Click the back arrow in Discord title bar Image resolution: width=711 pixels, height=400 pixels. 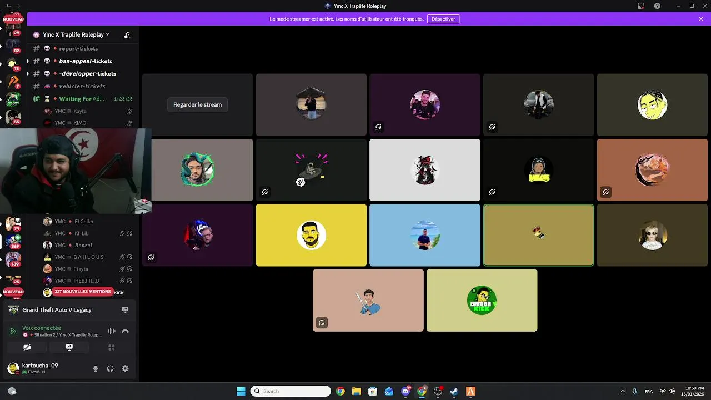pos(8,6)
